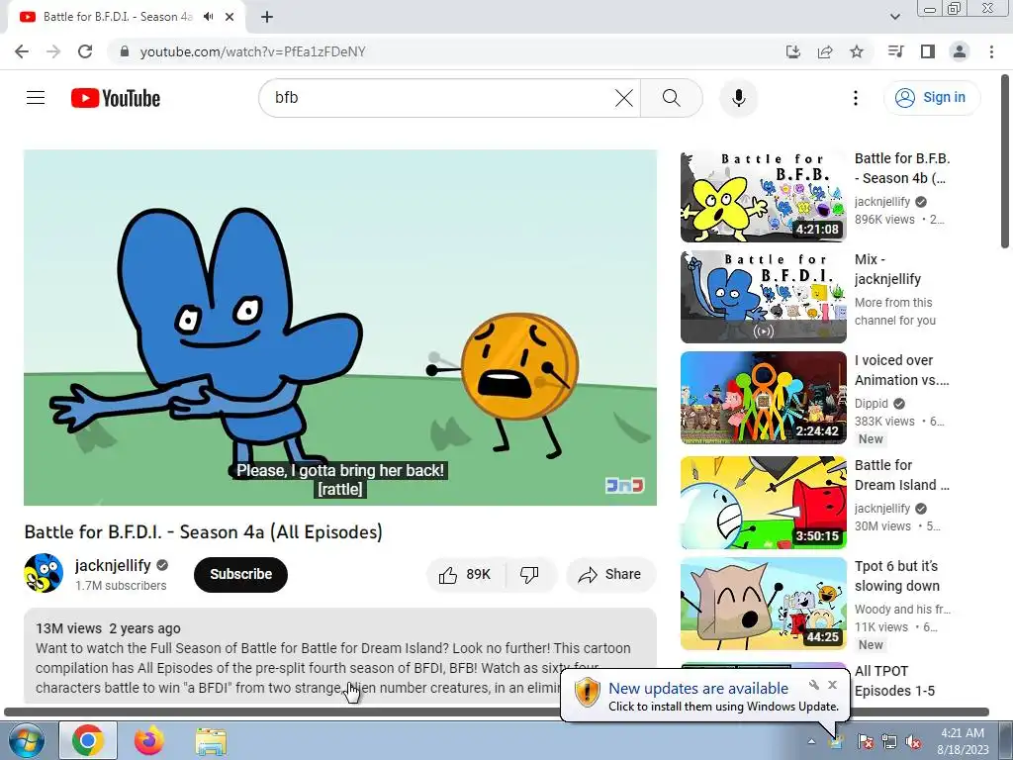Share this page from address bar

(825, 51)
